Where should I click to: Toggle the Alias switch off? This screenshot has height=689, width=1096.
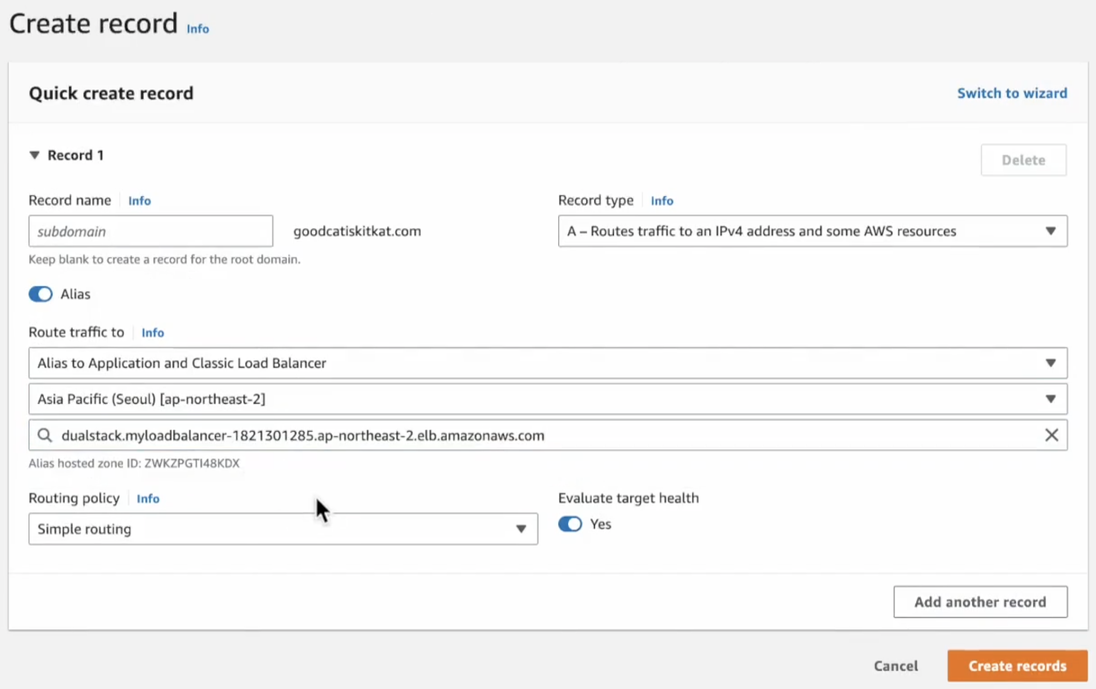[40, 294]
